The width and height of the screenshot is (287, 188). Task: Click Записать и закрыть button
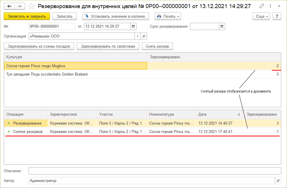coord(27,16)
